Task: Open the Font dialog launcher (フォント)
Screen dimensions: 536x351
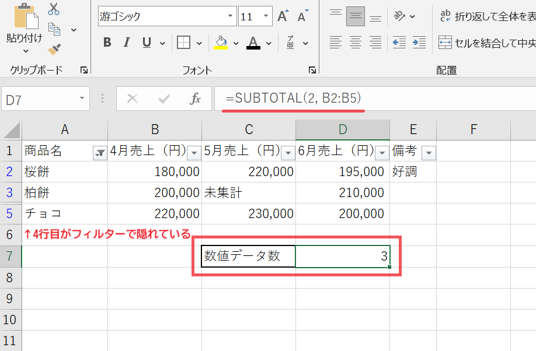Action: (x=312, y=70)
